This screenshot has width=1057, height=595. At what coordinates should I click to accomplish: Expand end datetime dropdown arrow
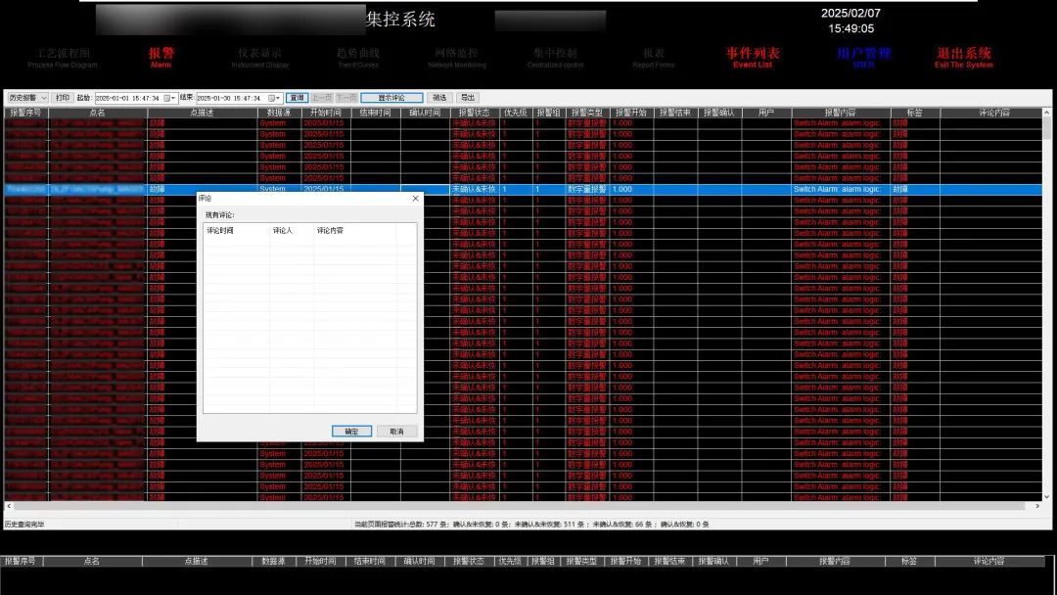[278, 98]
